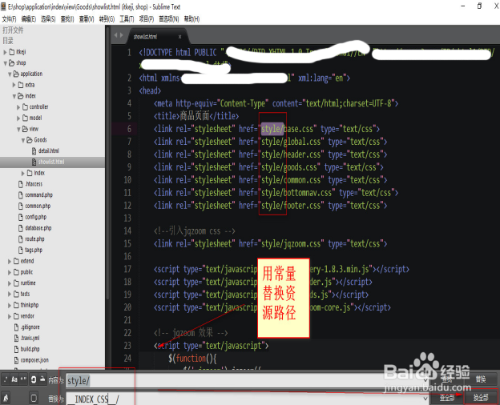Click the model folder icon
Screen dimensions: 500x405
point(25,118)
